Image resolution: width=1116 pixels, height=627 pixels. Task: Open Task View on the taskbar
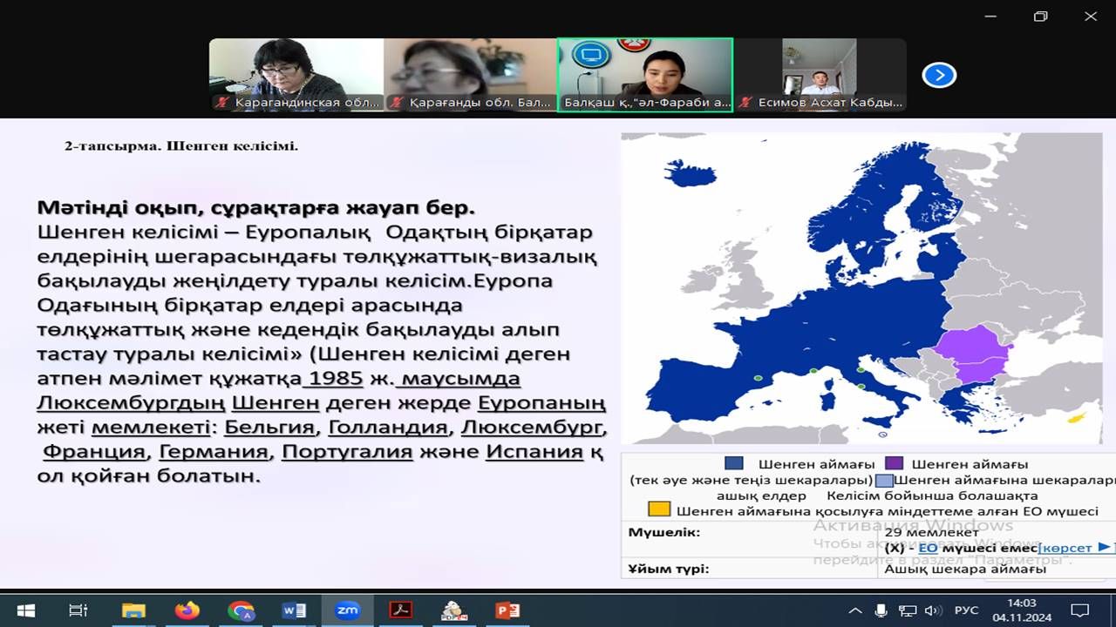(x=78, y=610)
